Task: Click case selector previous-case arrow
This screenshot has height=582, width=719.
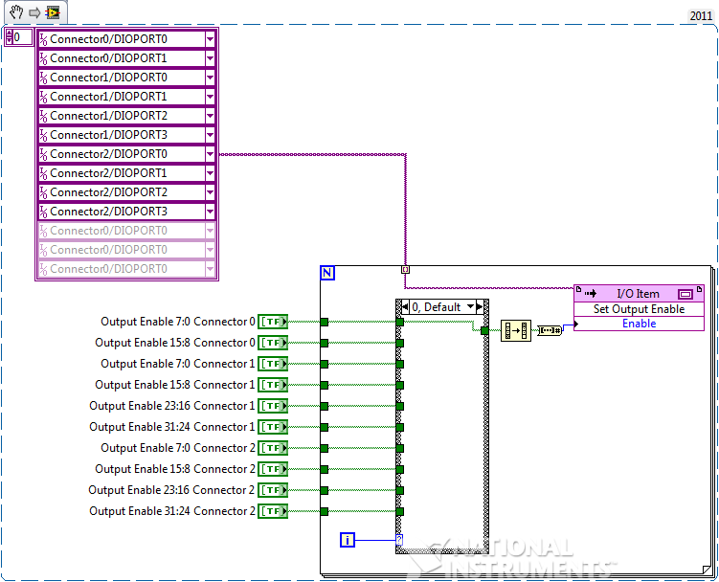Action: [x=405, y=307]
